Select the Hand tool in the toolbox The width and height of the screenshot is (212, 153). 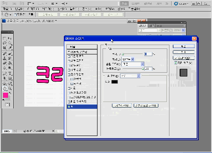(4, 88)
